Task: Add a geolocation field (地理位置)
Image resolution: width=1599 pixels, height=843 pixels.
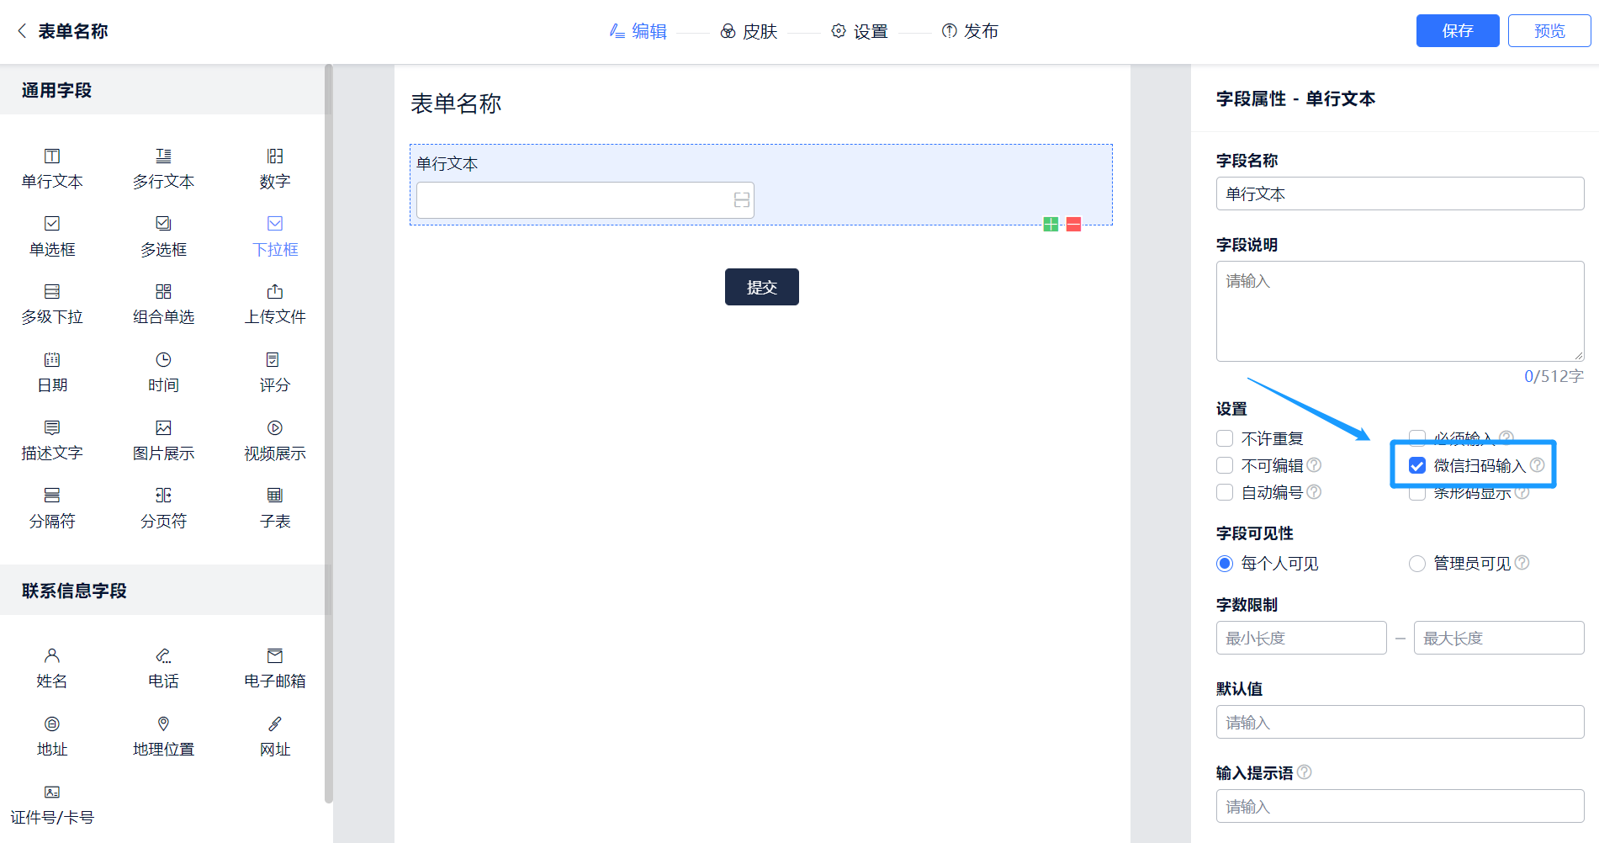Action: pyautogui.click(x=163, y=736)
